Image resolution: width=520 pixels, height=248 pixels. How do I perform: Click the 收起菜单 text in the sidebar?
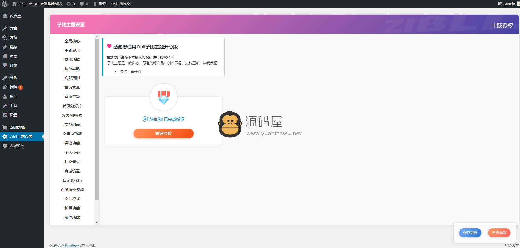pos(17,146)
